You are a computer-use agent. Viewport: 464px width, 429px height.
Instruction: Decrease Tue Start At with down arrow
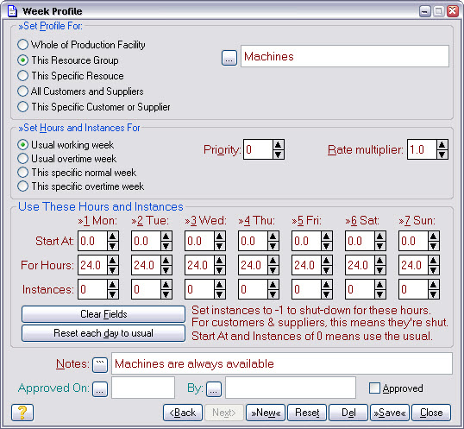click(x=166, y=246)
